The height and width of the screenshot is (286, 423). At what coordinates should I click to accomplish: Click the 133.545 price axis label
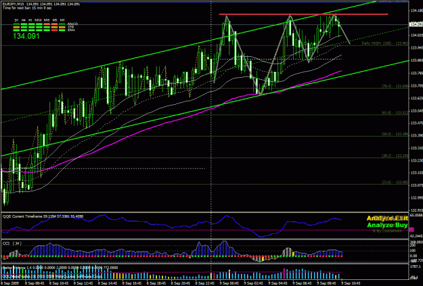pyautogui.click(x=417, y=111)
